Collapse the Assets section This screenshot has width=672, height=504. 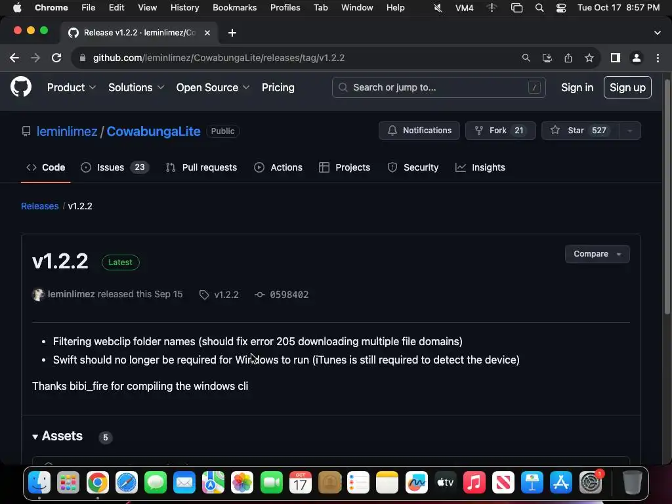(x=58, y=436)
